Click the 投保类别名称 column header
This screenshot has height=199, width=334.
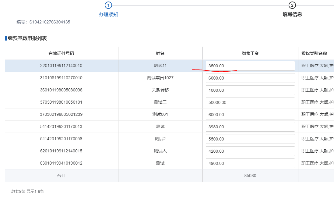(x=314, y=53)
